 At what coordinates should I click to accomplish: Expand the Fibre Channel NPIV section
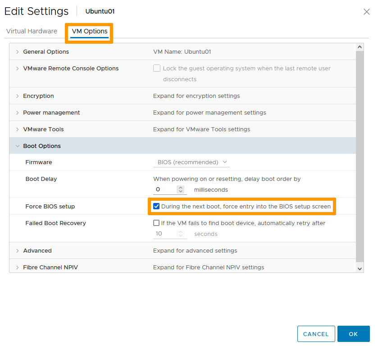(x=18, y=268)
